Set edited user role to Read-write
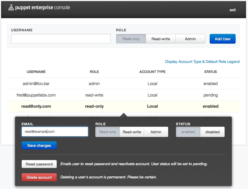248x189 pixels. tap(132, 132)
